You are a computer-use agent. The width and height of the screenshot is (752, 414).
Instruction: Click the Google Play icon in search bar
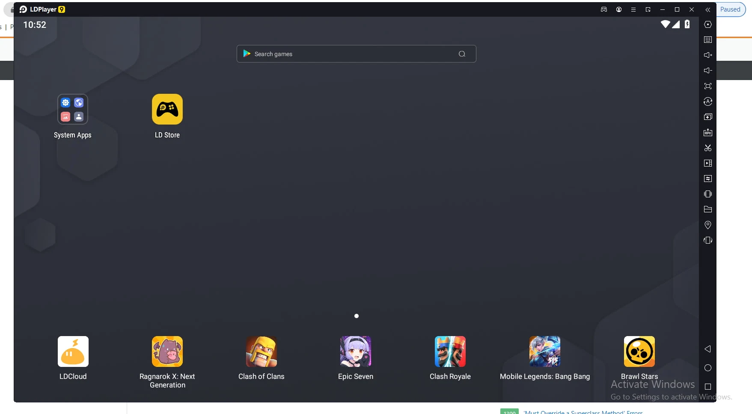(x=247, y=54)
